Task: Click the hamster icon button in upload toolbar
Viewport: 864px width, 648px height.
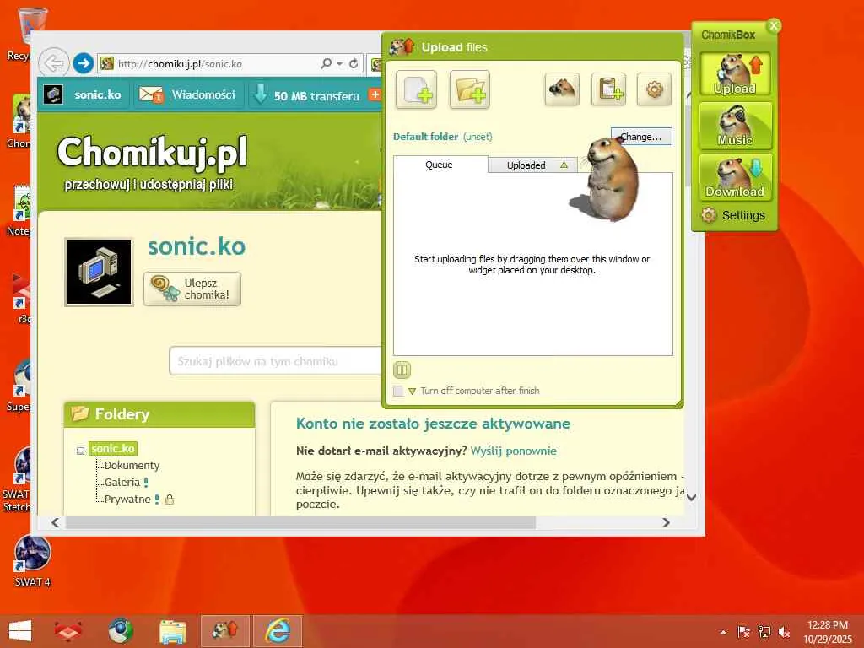Action: pyautogui.click(x=562, y=89)
